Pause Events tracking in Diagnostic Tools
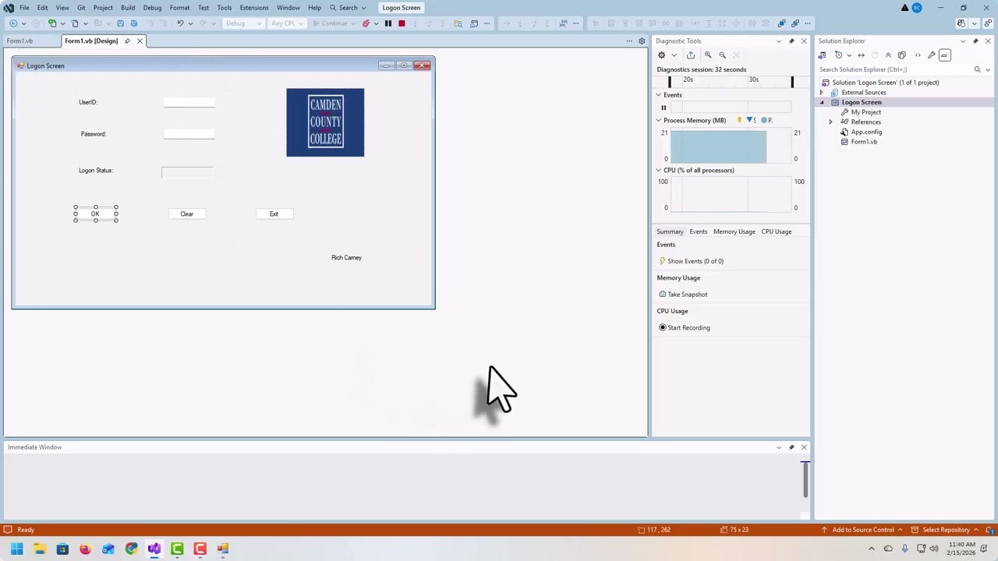The width and height of the screenshot is (998, 561). point(664,108)
